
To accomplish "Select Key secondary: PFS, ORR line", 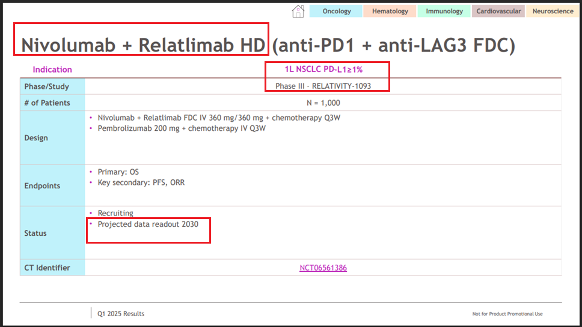I will (x=141, y=182).
